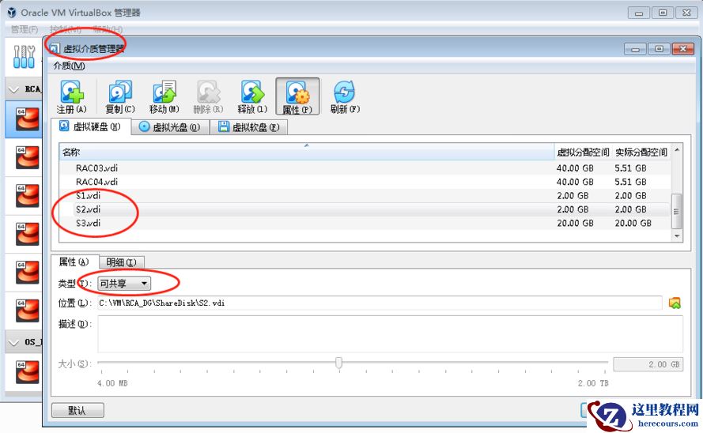This screenshot has width=703, height=433.
Task: Collapse the OS group in VM list
Action: tap(14, 343)
